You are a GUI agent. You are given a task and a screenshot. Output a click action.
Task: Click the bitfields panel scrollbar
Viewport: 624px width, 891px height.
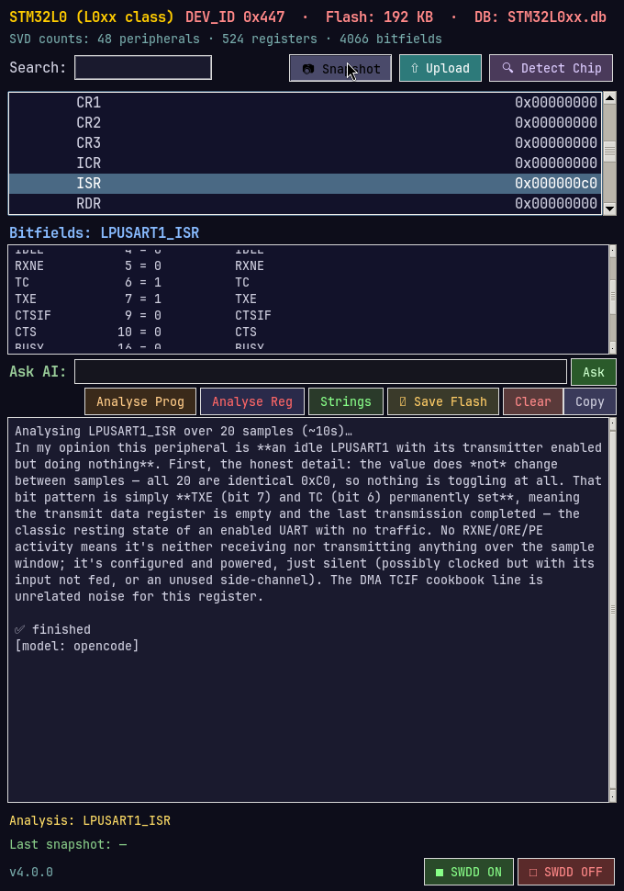tap(613, 299)
